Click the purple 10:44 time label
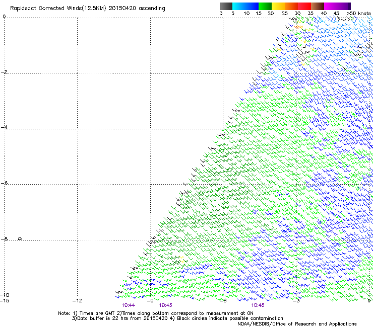 click(128, 305)
